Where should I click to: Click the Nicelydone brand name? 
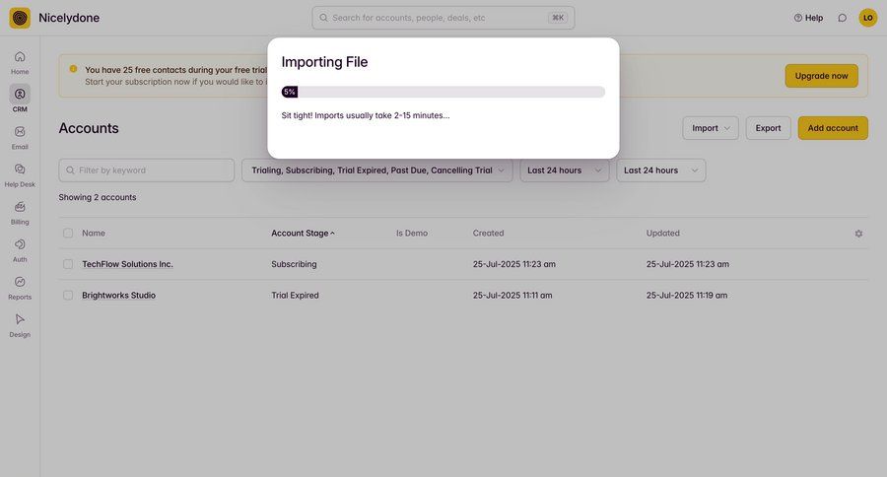(x=69, y=18)
